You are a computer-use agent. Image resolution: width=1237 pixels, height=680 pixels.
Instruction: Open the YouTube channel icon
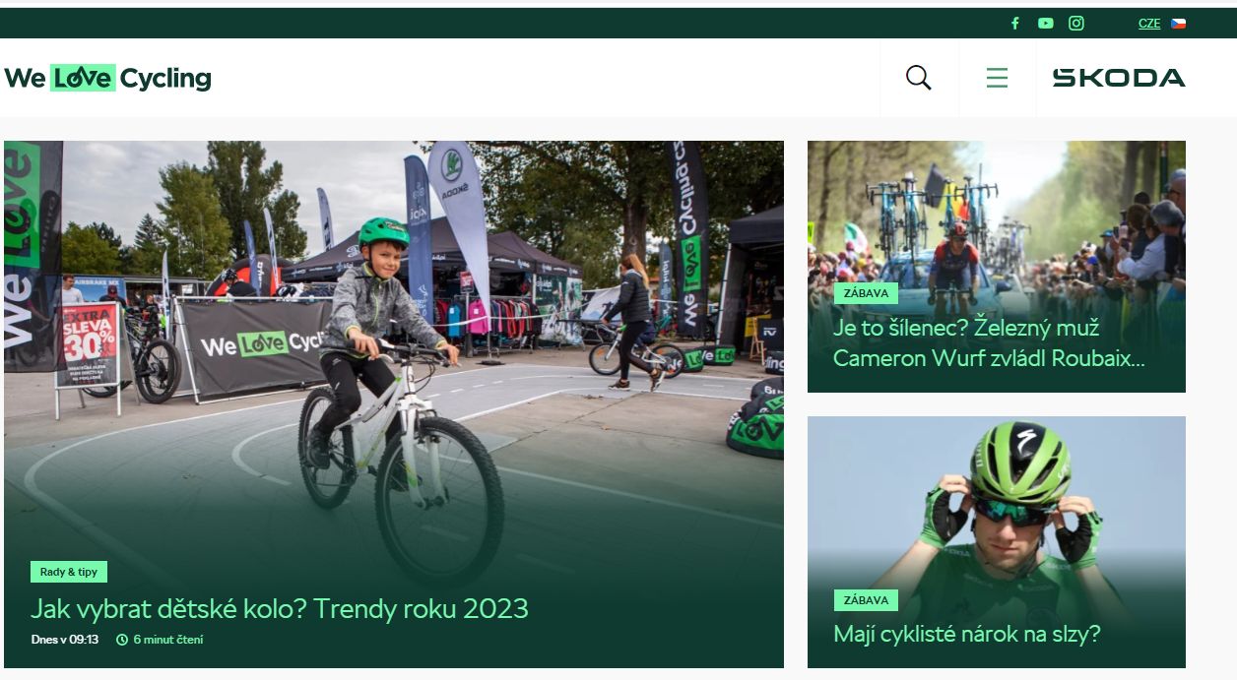1046,24
